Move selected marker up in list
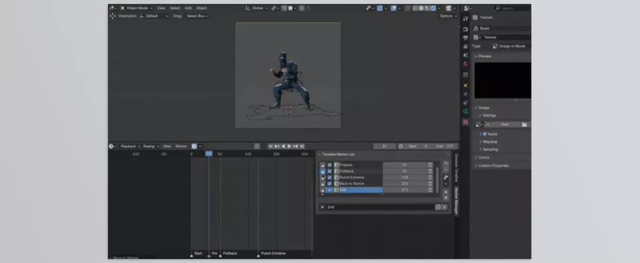The height and width of the screenshot is (263, 640). coord(446,192)
